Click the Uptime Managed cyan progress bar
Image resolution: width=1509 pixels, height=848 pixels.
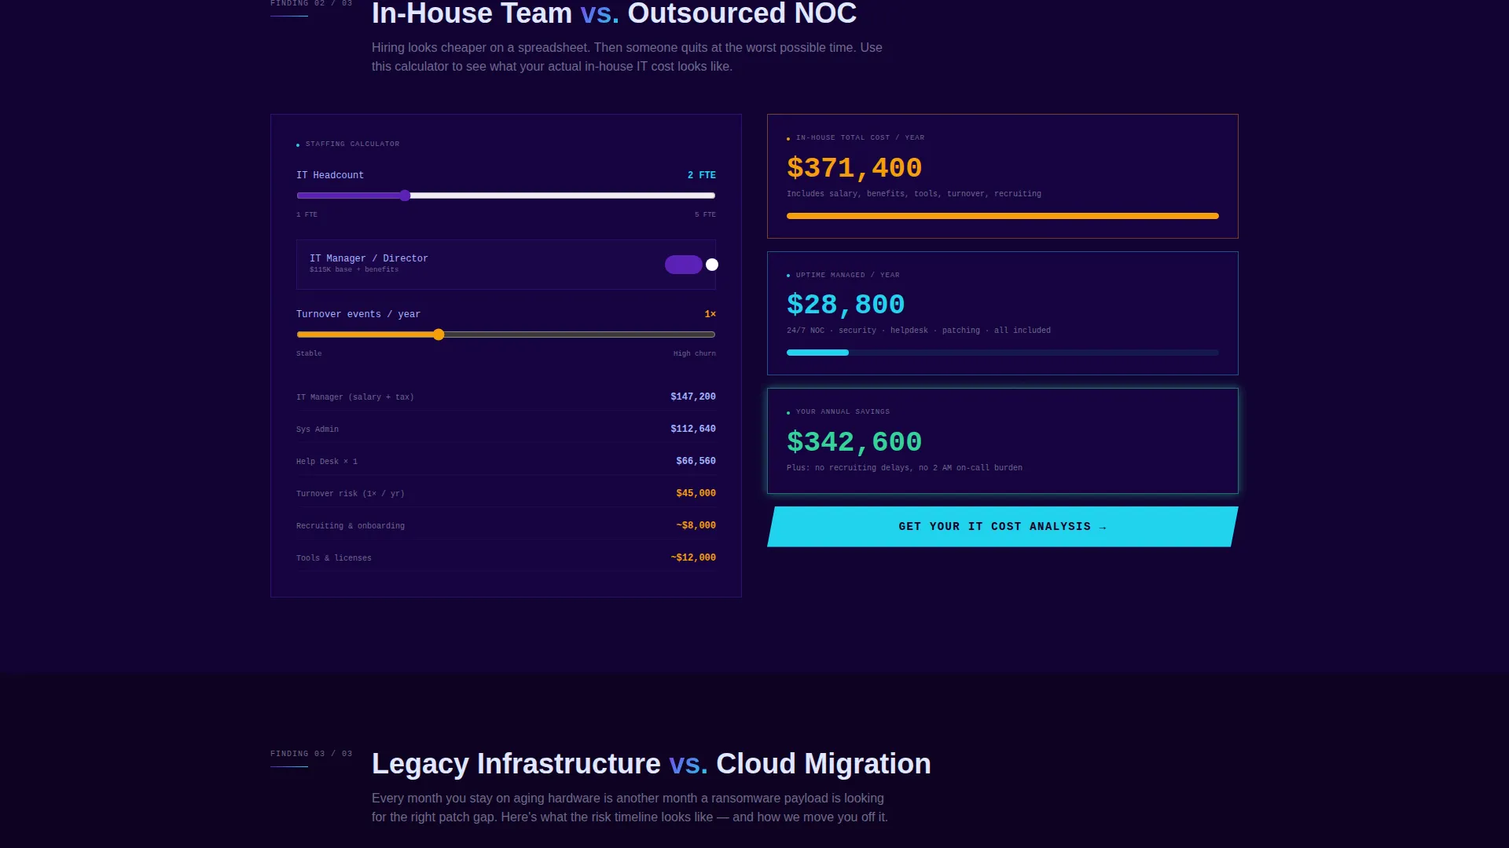point(1002,353)
